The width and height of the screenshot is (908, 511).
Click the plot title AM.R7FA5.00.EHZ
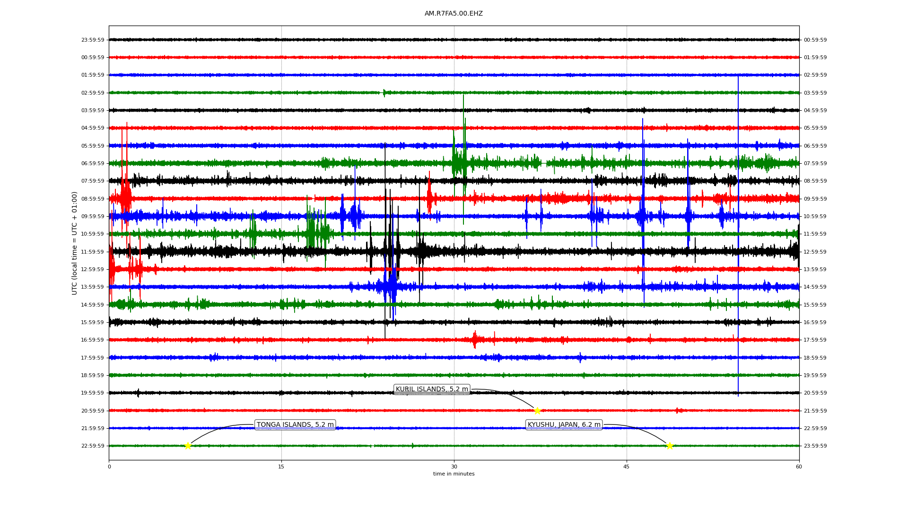pyautogui.click(x=454, y=14)
